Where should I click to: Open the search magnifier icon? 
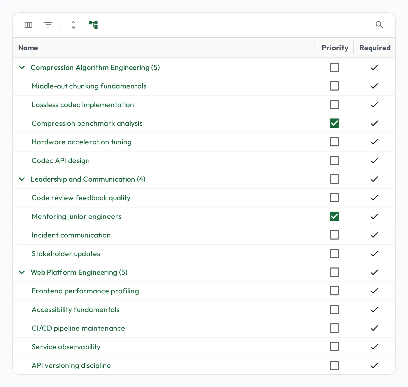click(379, 25)
